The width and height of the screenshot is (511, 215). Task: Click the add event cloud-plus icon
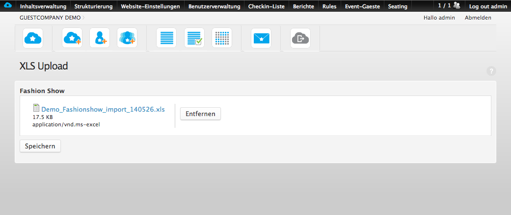pos(72,38)
